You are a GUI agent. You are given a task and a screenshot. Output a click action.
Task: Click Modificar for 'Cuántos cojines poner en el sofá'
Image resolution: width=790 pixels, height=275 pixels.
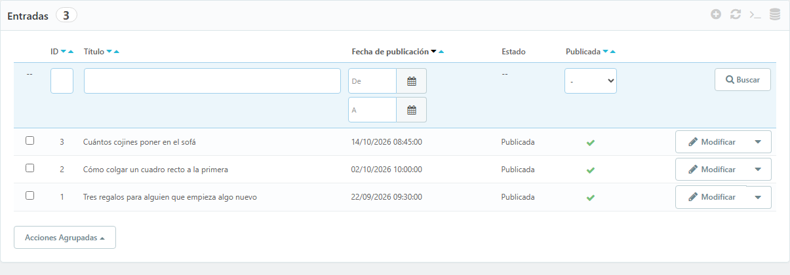click(711, 141)
